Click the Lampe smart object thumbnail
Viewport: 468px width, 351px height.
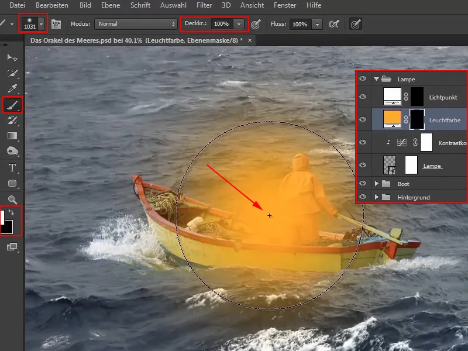pos(390,165)
